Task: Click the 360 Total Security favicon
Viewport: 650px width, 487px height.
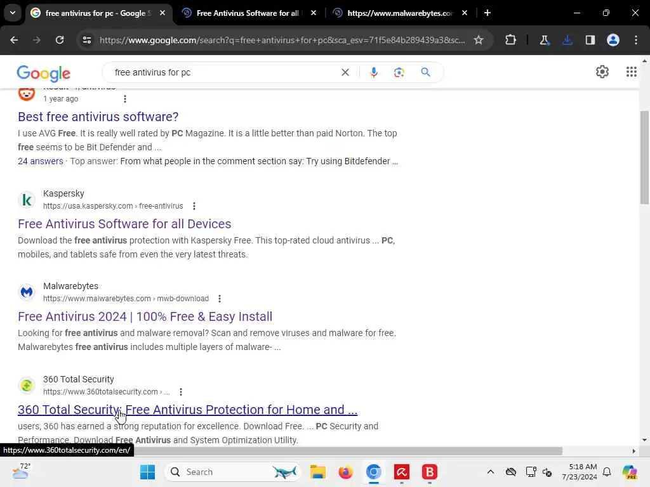Action: (x=27, y=386)
